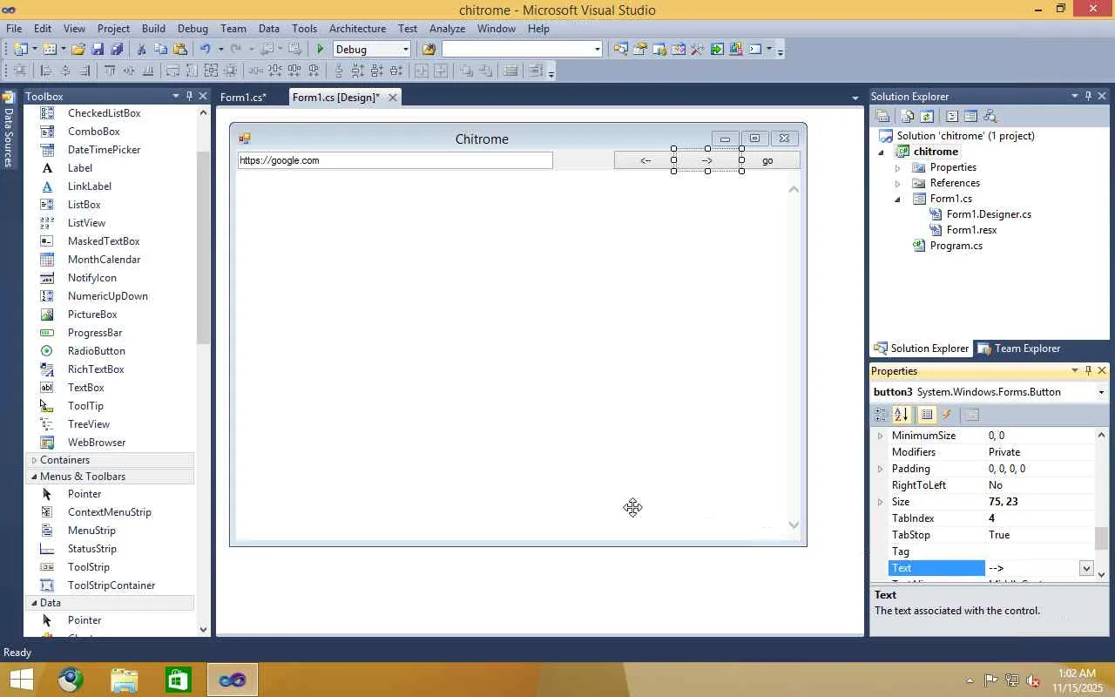The image size is (1115, 697).
Task: Open the Build menu
Action: click(153, 28)
